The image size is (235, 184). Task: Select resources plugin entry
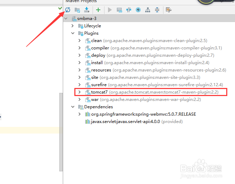(159, 70)
